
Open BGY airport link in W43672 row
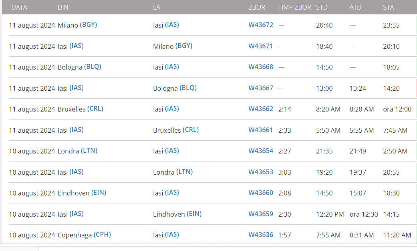89,25
